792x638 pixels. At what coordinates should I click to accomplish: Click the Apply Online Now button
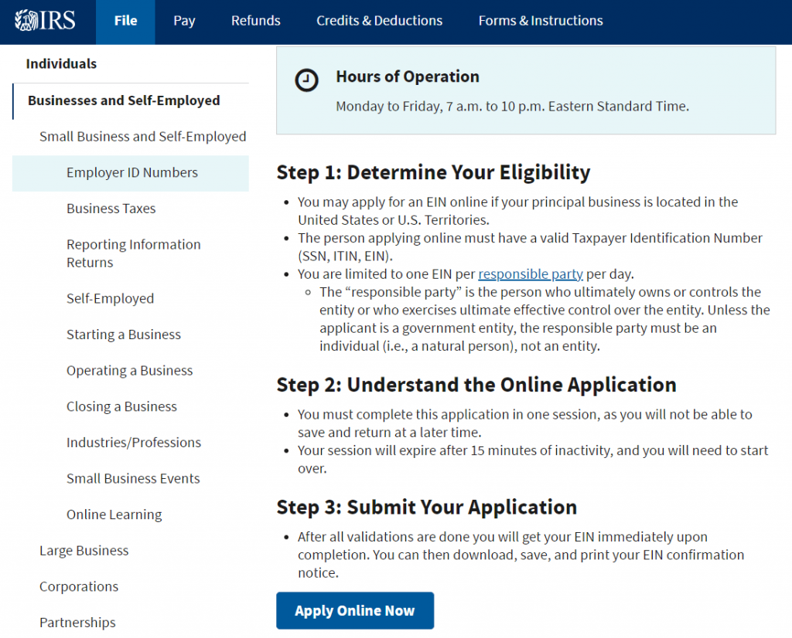[x=354, y=610]
